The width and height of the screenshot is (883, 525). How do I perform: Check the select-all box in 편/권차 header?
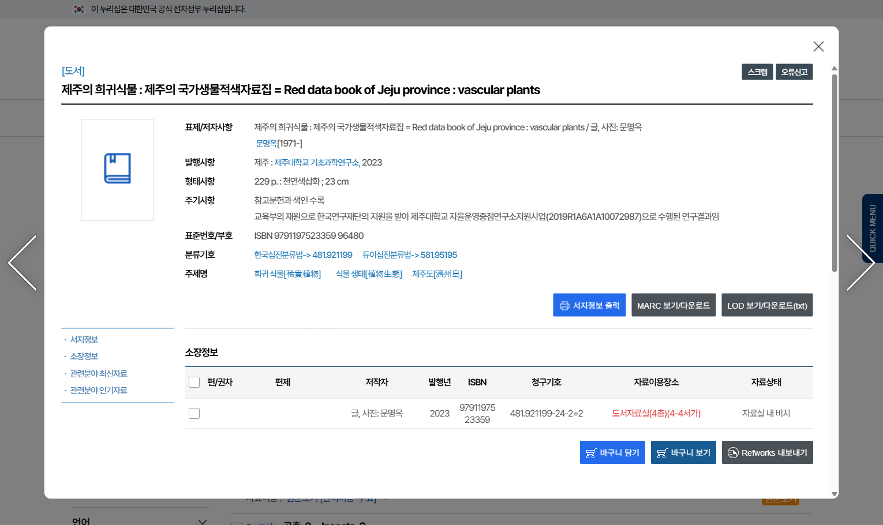pos(194,382)
